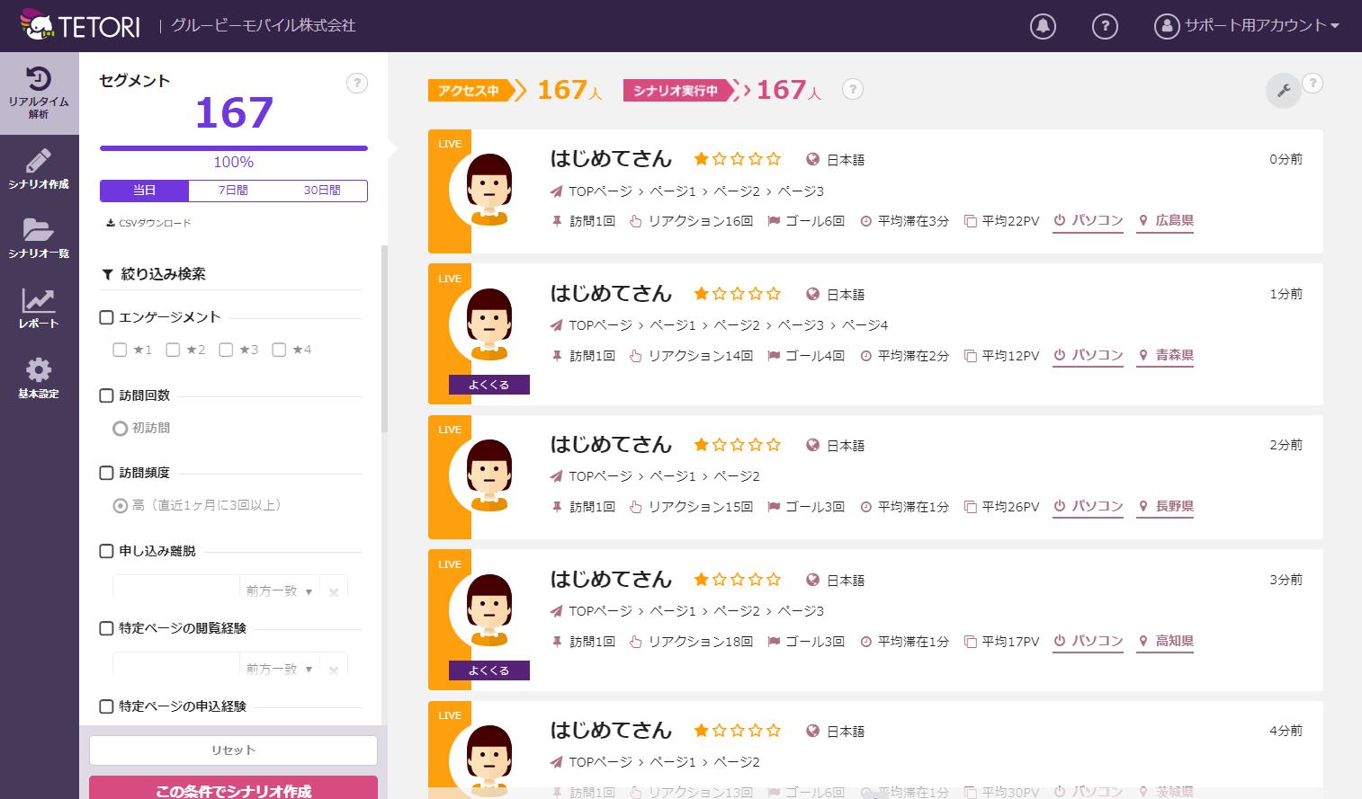Click star rating of 青森県 visitor
Viewport: 1362px width, 799px height.
click(738, 294)
